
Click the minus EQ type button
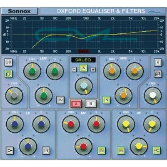(x=74, y=70)
